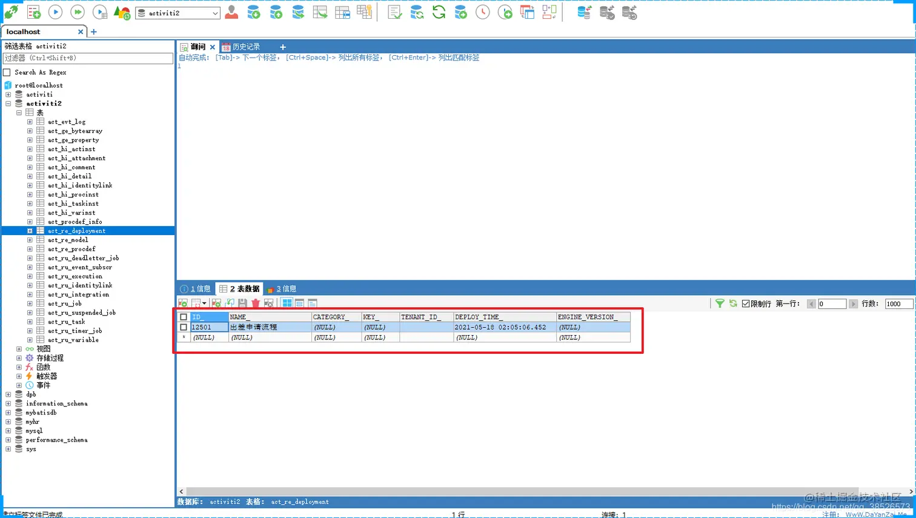Open the User Manager person icon
The image size is (916, 518).
(231, 12)
